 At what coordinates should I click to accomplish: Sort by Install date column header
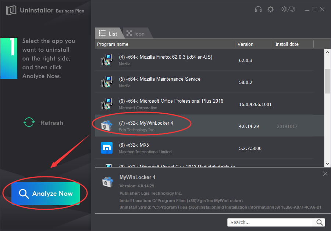293,44
